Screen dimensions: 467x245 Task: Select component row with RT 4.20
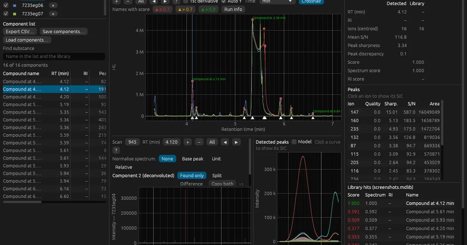(54, 97)
